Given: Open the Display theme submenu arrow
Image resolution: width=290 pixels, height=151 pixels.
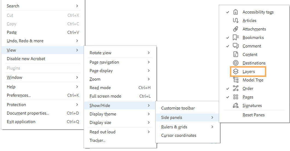Looking at the screenshot, I should point(149,114).
